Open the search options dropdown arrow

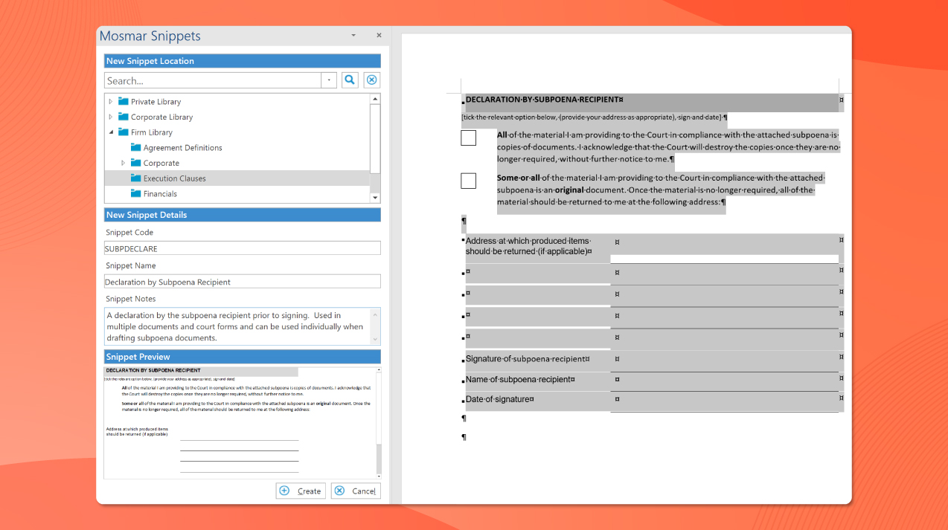pyautogui.click(x=328, y=80)
